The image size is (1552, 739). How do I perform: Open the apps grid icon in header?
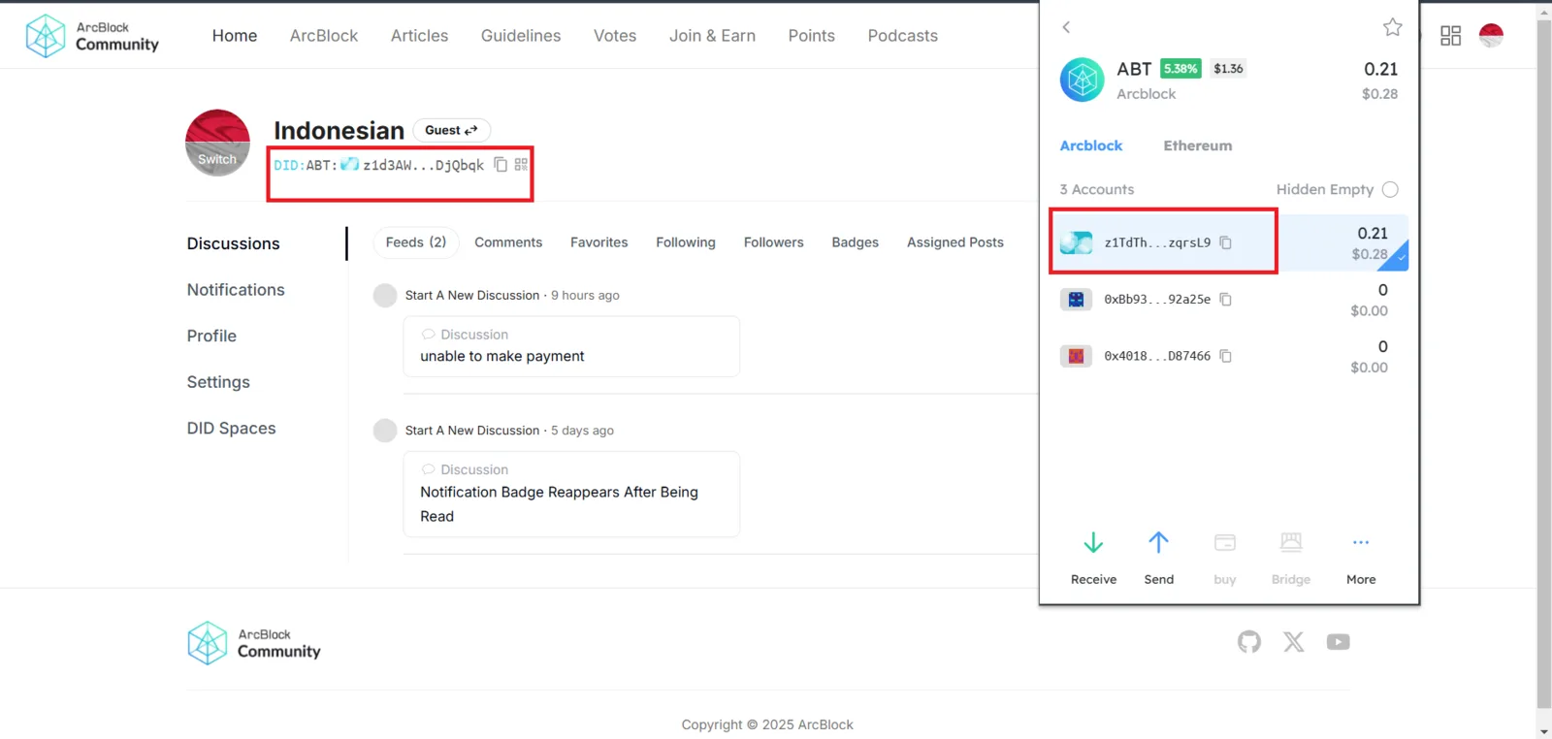1450,36
